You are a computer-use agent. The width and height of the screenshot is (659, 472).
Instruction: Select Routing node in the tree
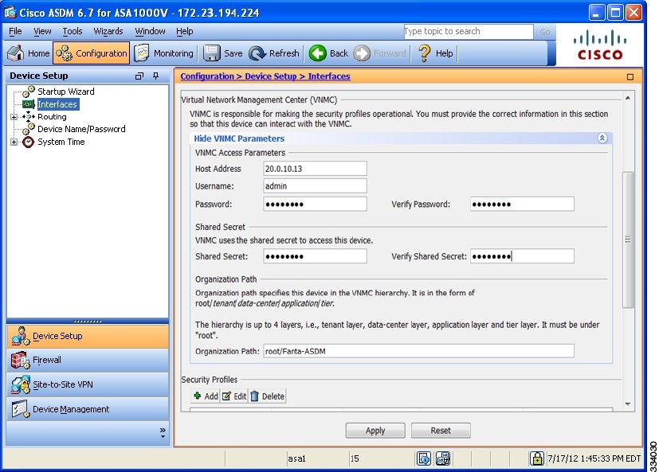pos(52,117)
